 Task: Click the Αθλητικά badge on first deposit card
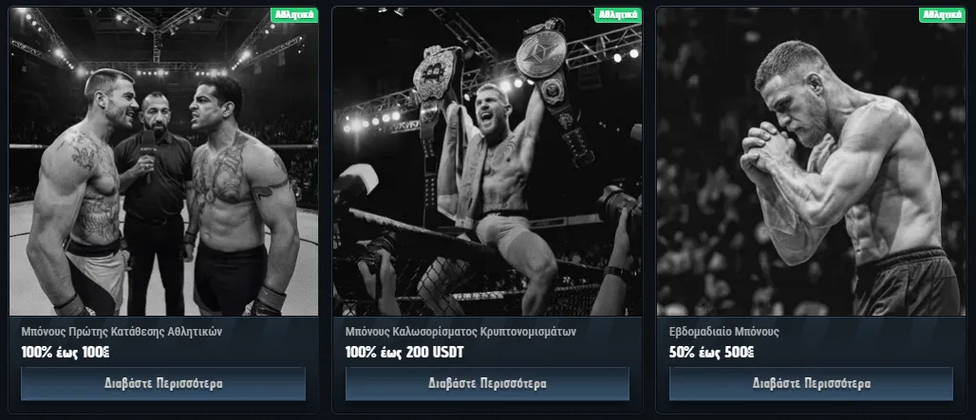click(294, 15)
